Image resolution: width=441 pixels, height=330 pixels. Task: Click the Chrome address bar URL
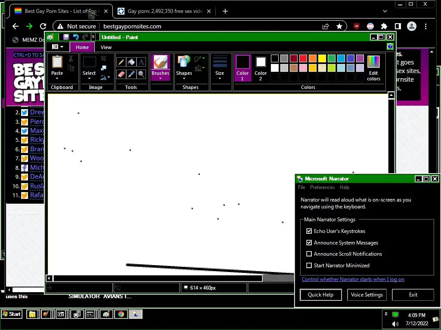[132, 26]
